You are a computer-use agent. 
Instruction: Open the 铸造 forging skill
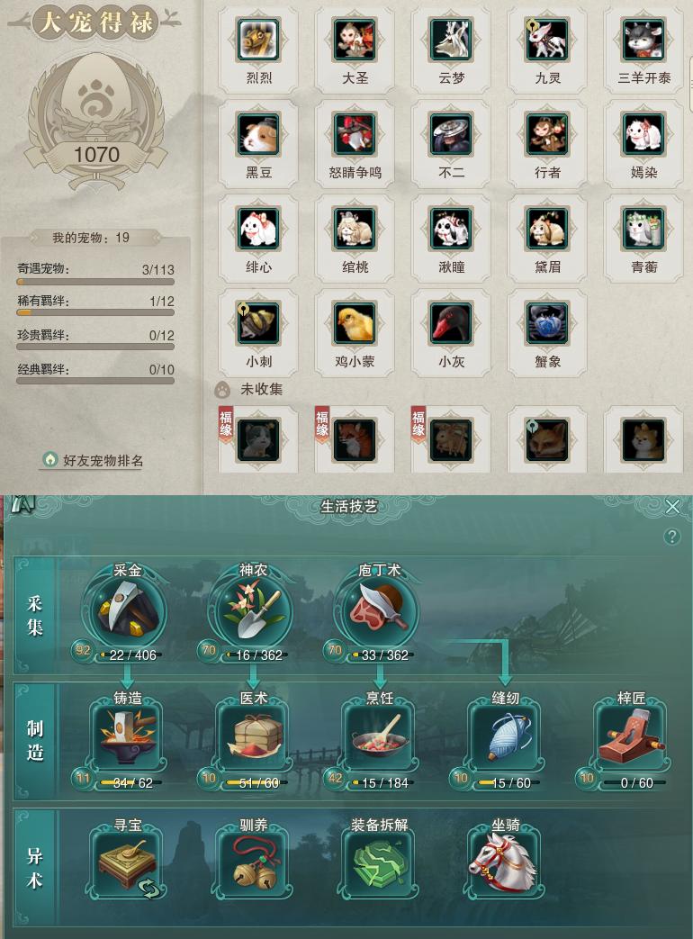tap(128, 736)
